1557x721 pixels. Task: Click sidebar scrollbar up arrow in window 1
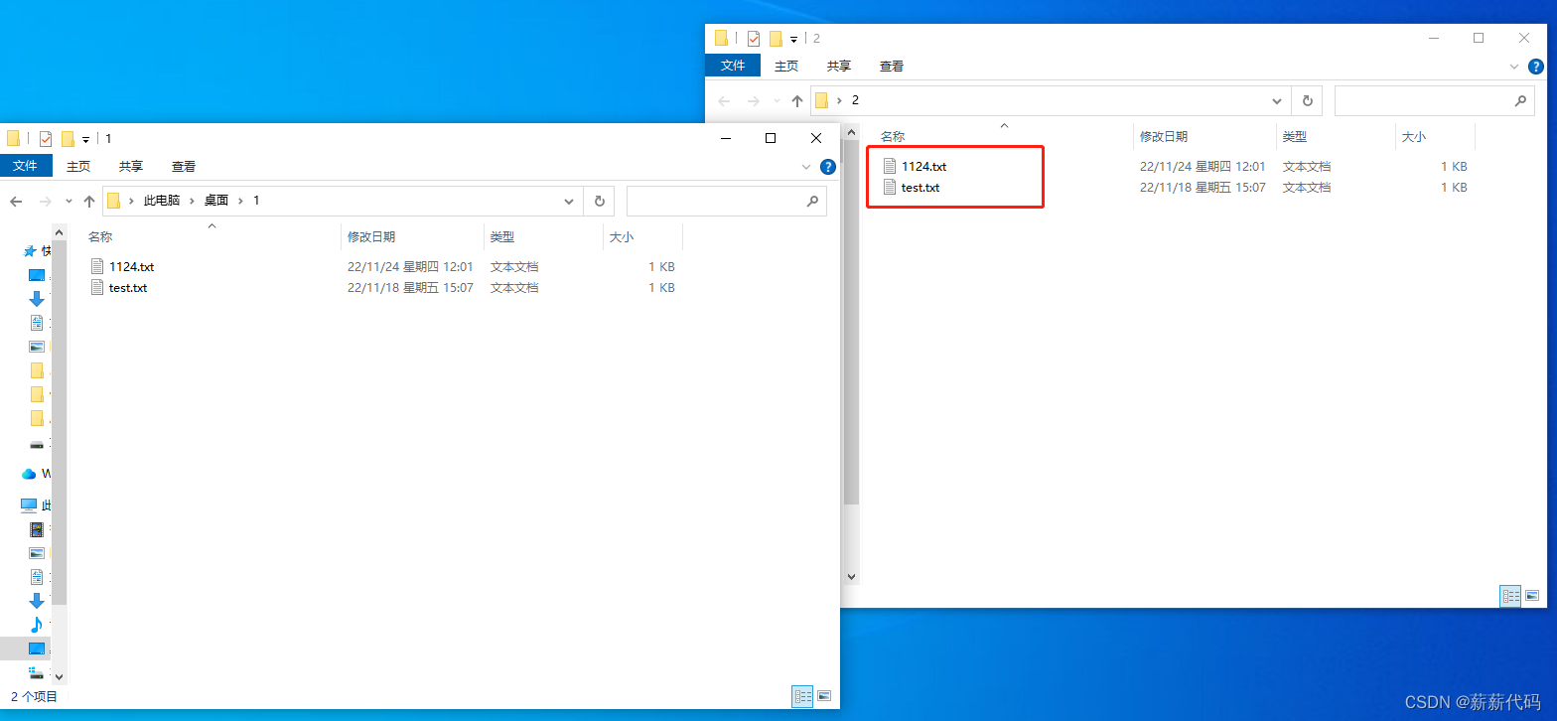click(59, 232)
